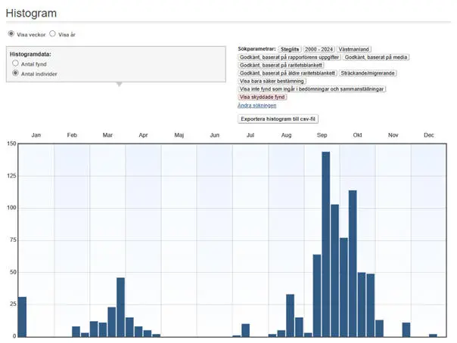Image resolution: width=457 pixels, height=343 pixels.
Task: Choose 'Antal individer' as histogram data
Action: pyautogui.click(x=15, y=73)
